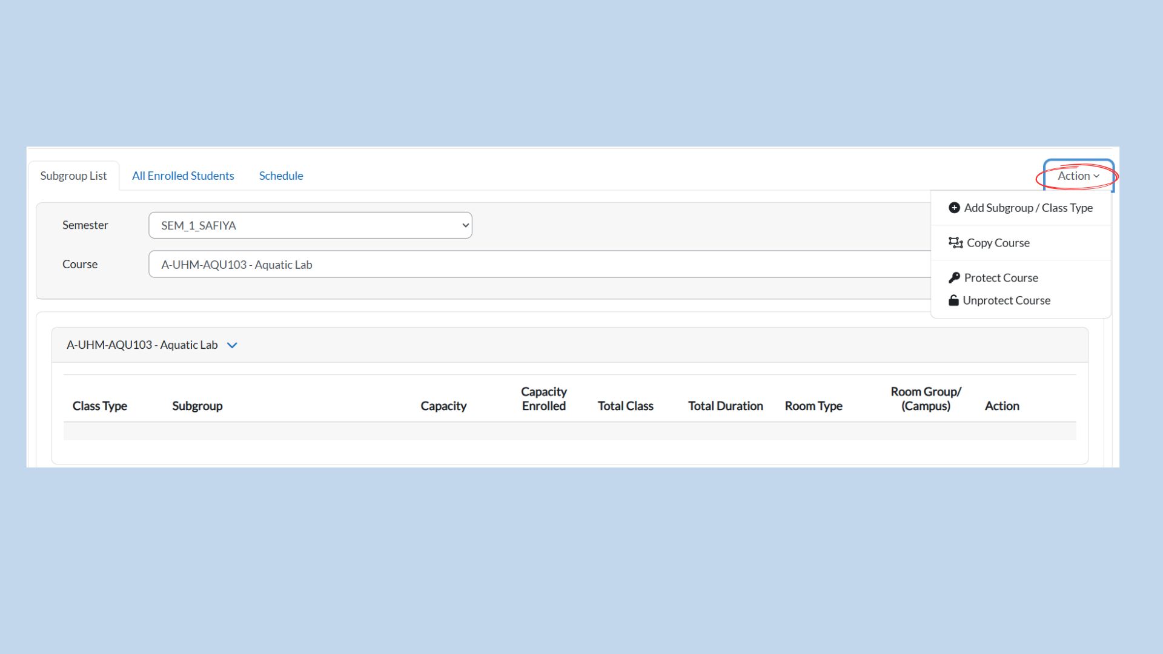The image size is (1163, 654).
Task: Choose Add Subgroup / Class Type text
Action: (x=1028, y=208)
